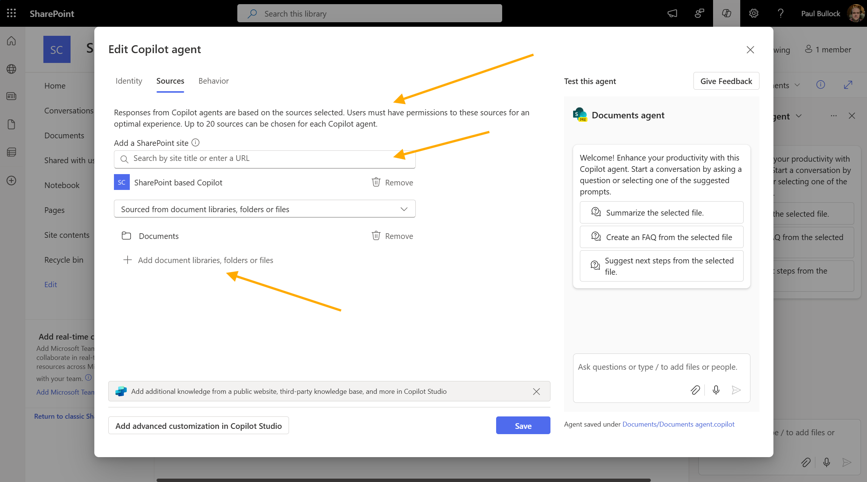Click the send message arrow icon

736,390
